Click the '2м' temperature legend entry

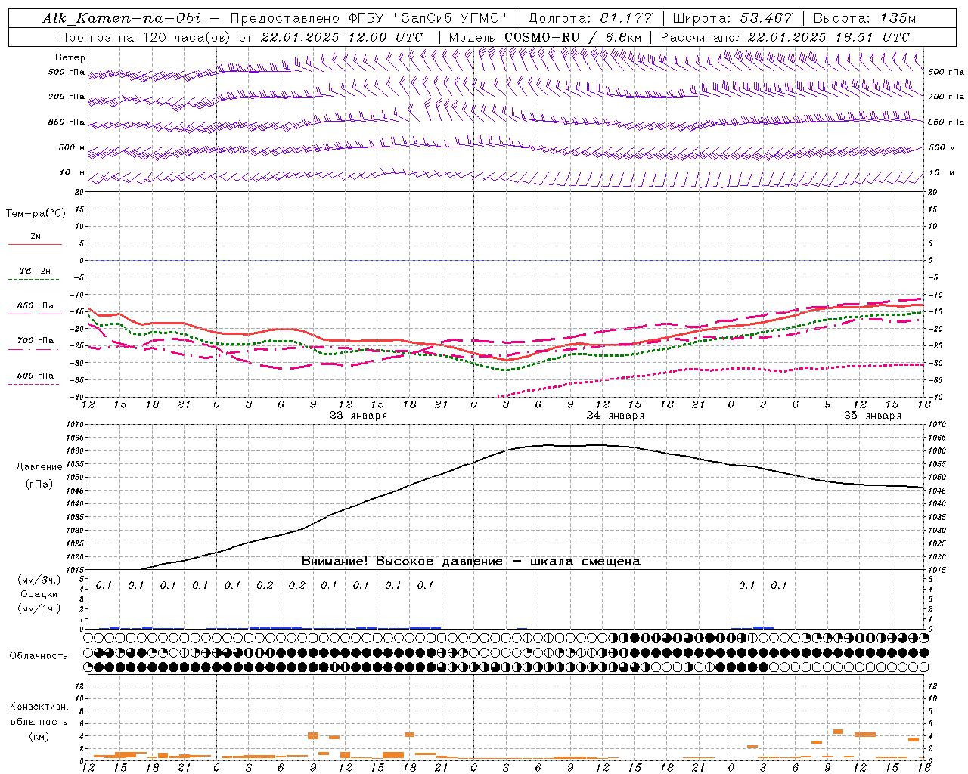click(x=36, y=237)
